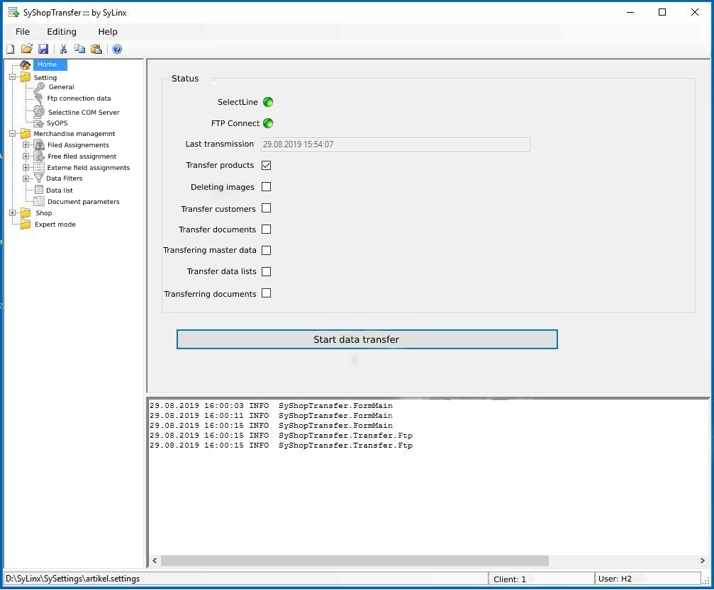Click the Data list table icon
Image resolution: width=714 pixels, height=590 pixels.
point(39,190)
